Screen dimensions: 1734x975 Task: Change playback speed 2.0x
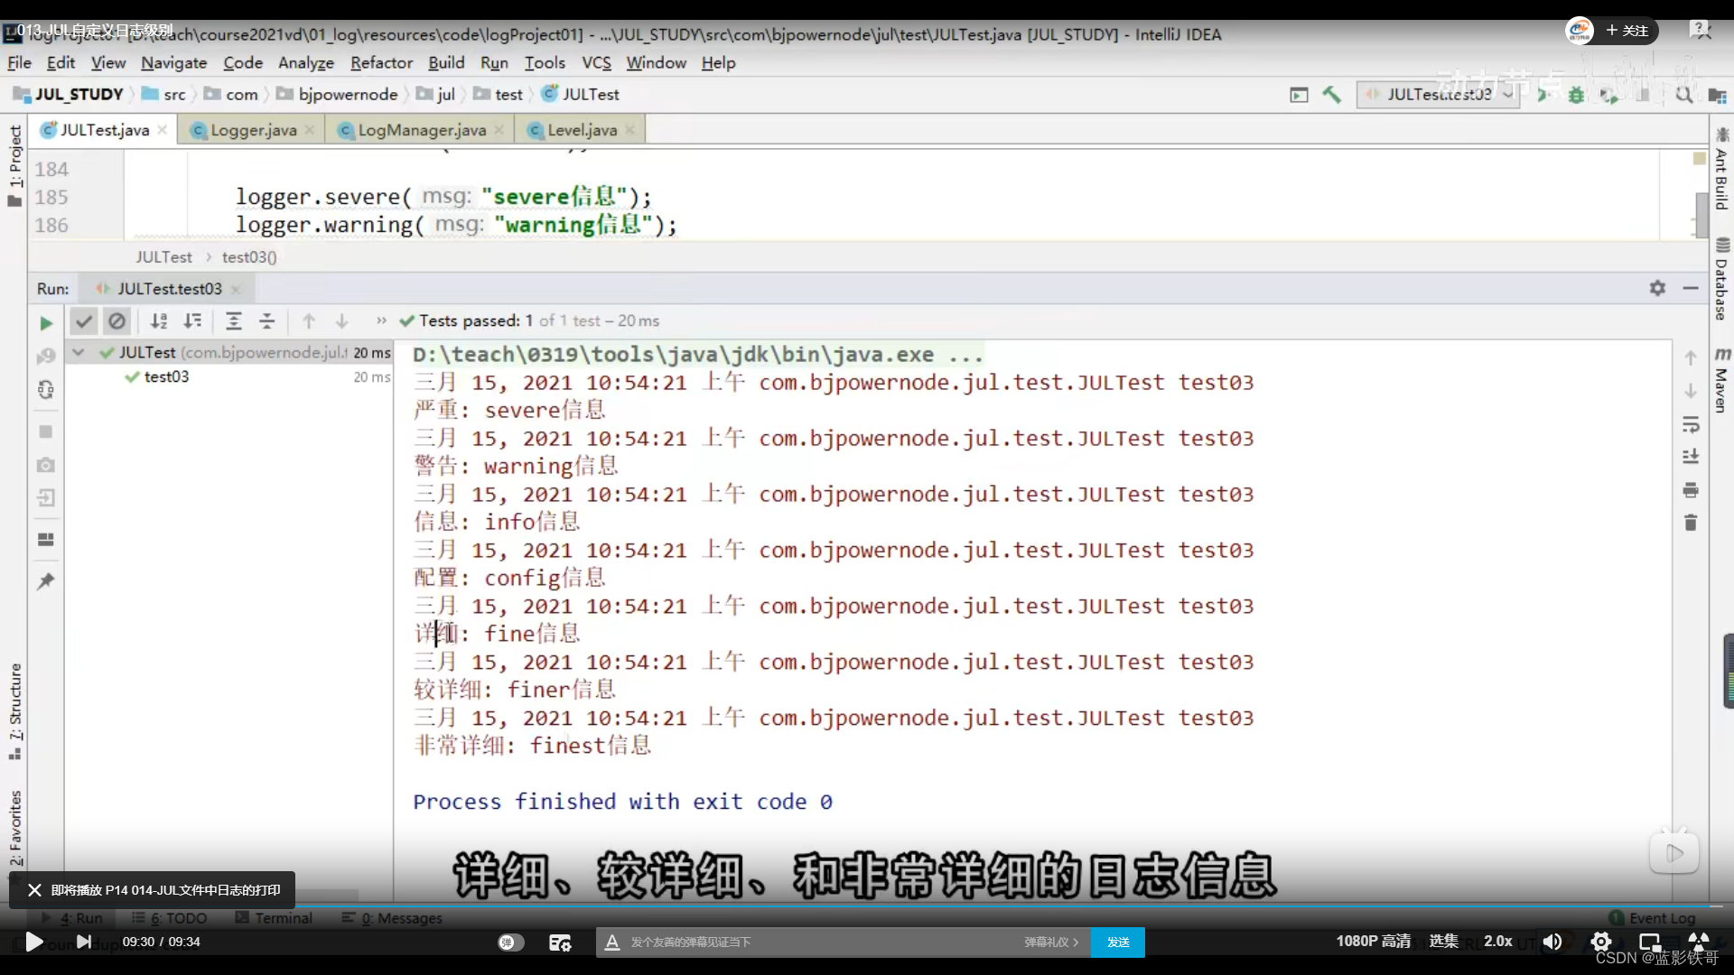[1498, 941]
